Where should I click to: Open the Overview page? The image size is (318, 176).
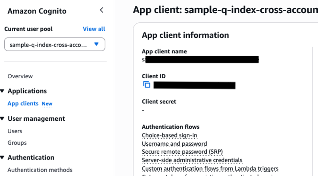20,76
